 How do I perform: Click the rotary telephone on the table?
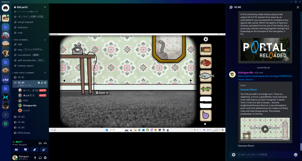click(77, 49)
